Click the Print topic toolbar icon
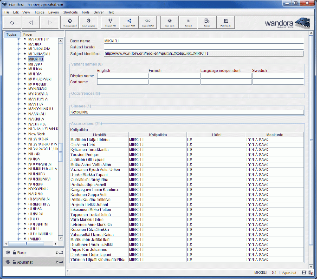317x279 pixels. pos(225,22)
